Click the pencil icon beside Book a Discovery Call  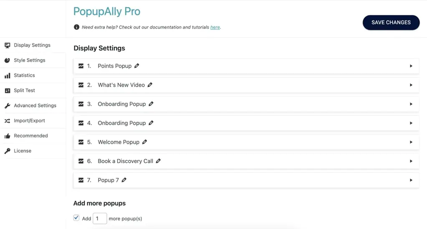159,161
